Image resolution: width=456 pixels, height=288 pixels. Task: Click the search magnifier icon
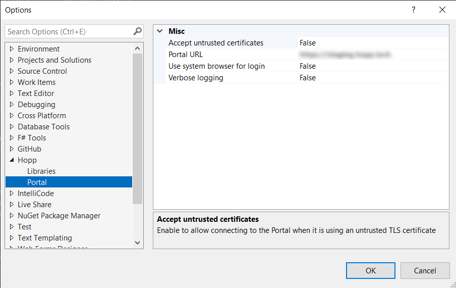tap(138, 31)
